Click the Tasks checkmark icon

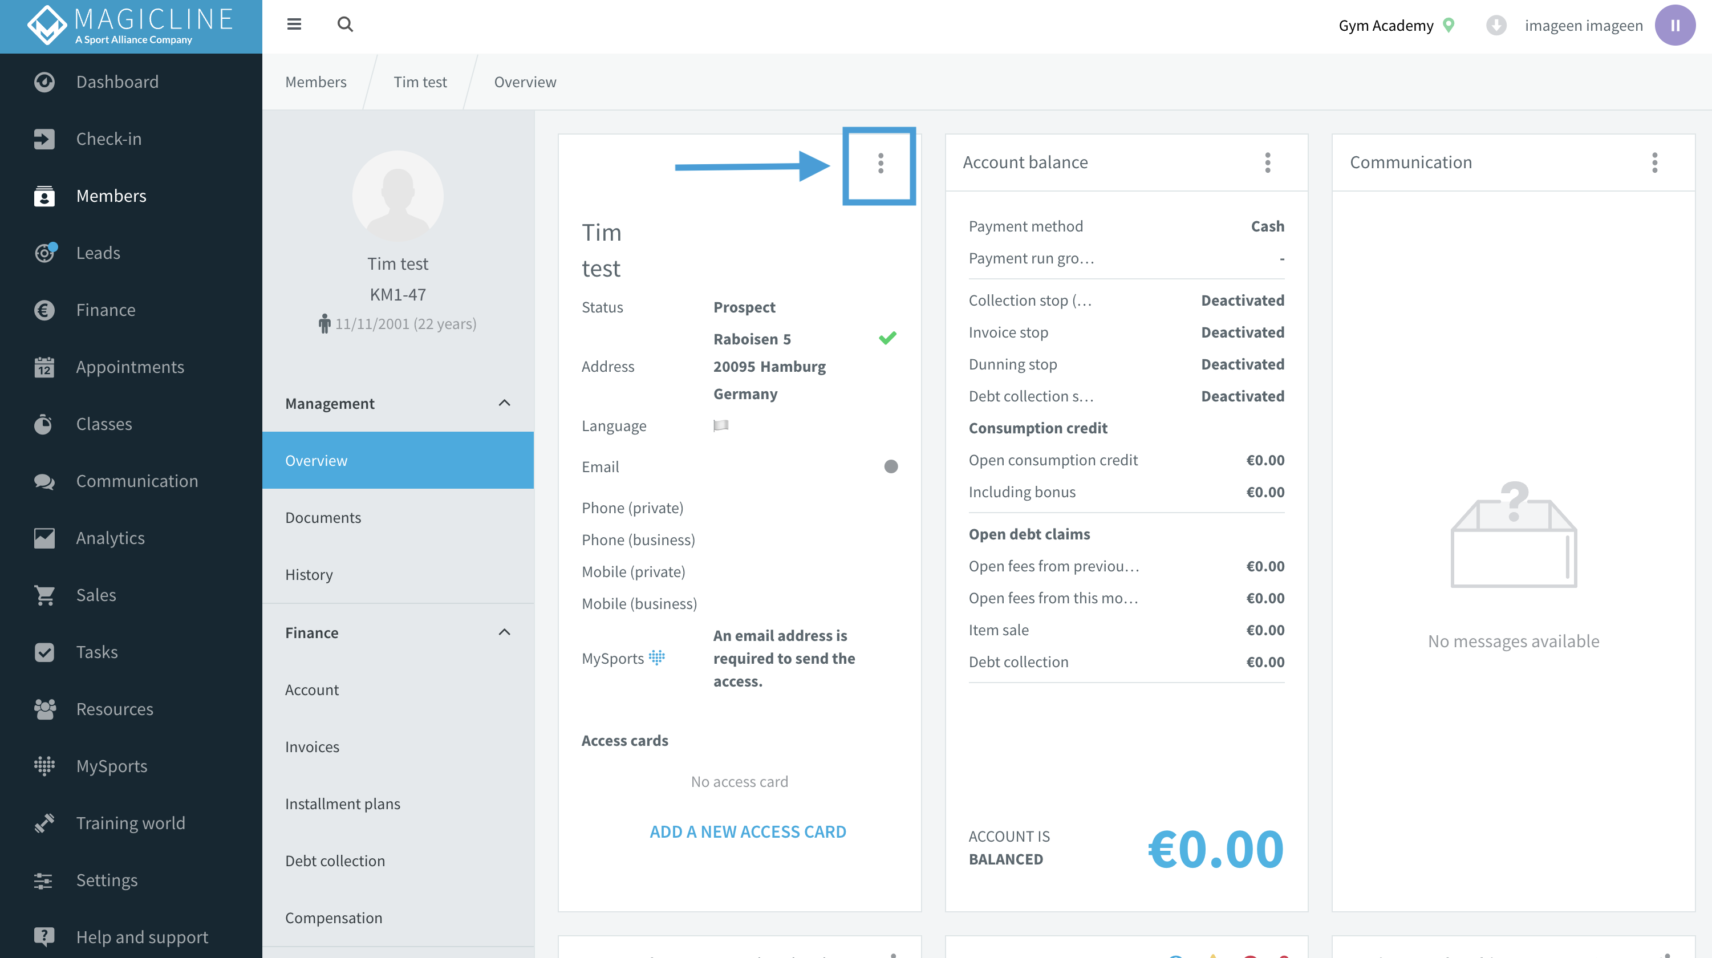pos(44,652)
